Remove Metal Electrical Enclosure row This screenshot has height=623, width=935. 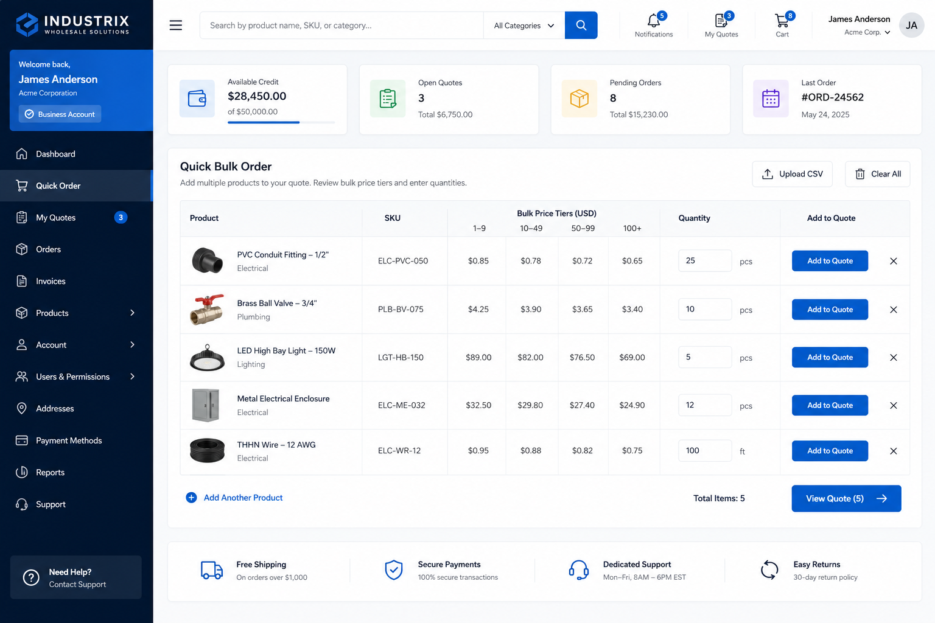point(894,405)
